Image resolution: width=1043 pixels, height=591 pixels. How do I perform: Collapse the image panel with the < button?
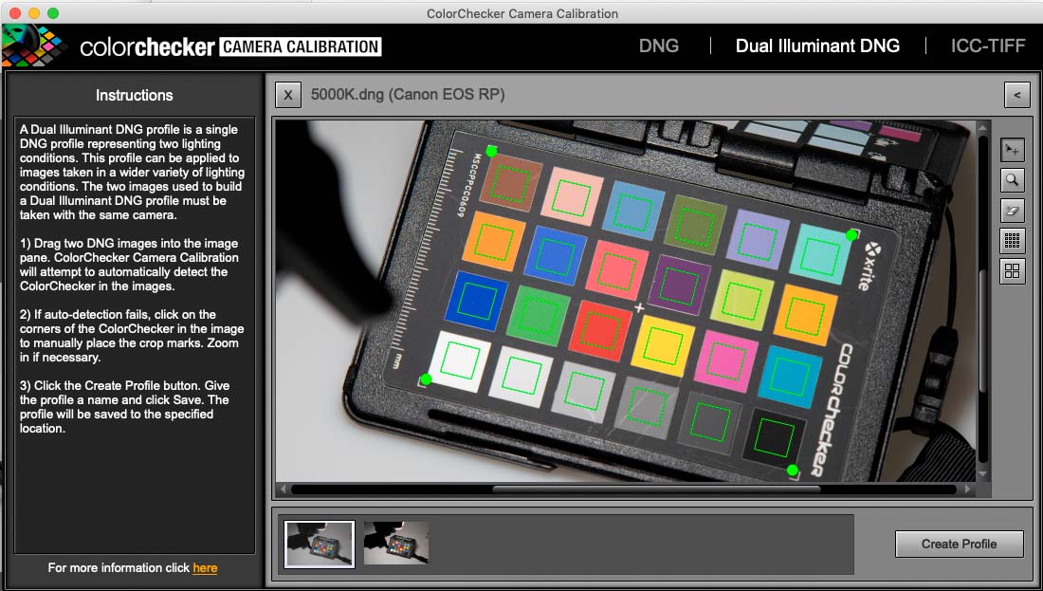point(1017,95)
